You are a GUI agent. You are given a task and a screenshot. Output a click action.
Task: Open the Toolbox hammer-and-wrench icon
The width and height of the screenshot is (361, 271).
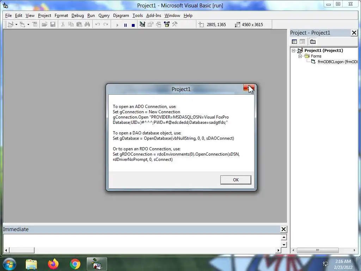(x=175, y=24)
